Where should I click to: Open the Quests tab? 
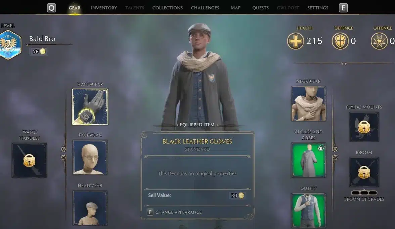coord(261,8)
